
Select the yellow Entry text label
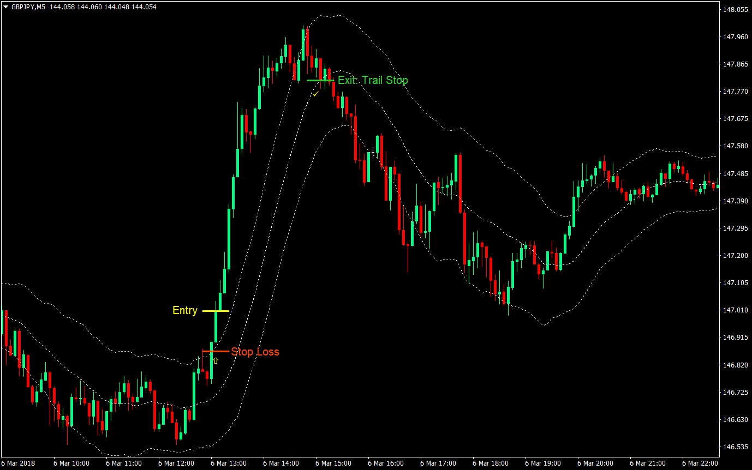[x=184, y=310]
